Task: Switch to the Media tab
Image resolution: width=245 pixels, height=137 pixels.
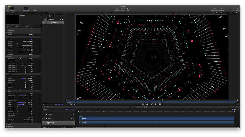Action: click(53, 13)
